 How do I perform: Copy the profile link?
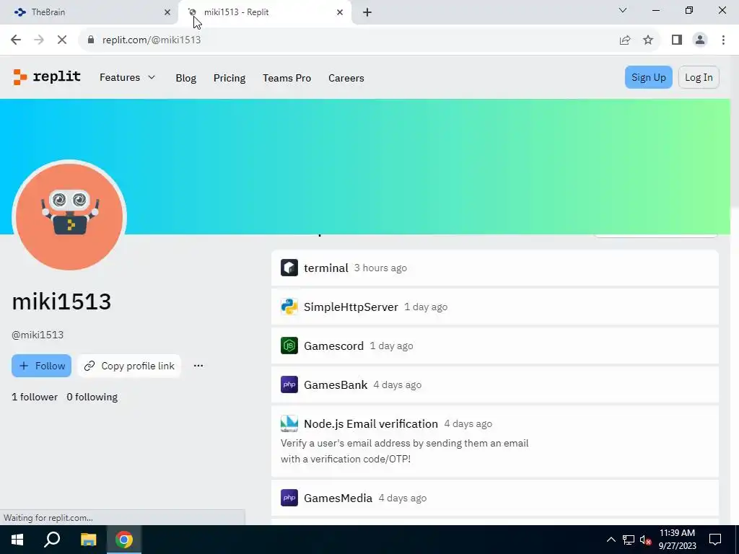click(x=129, y=366)
